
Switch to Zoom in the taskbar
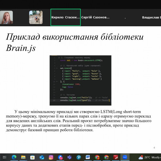125,157
